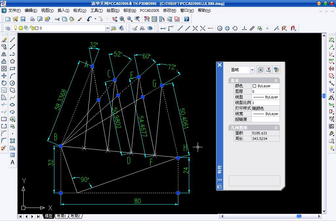Toggle Snap to Parallel object snap
Screen dimensions: 336x221
252,28
